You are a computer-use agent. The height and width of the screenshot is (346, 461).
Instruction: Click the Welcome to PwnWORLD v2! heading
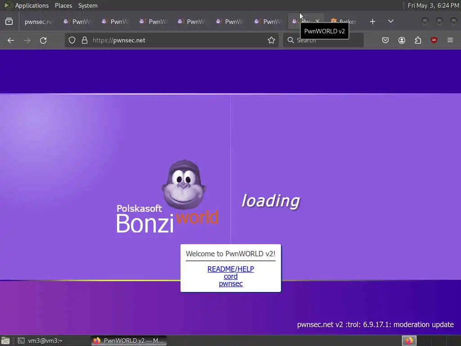click(x=231, y=254)
